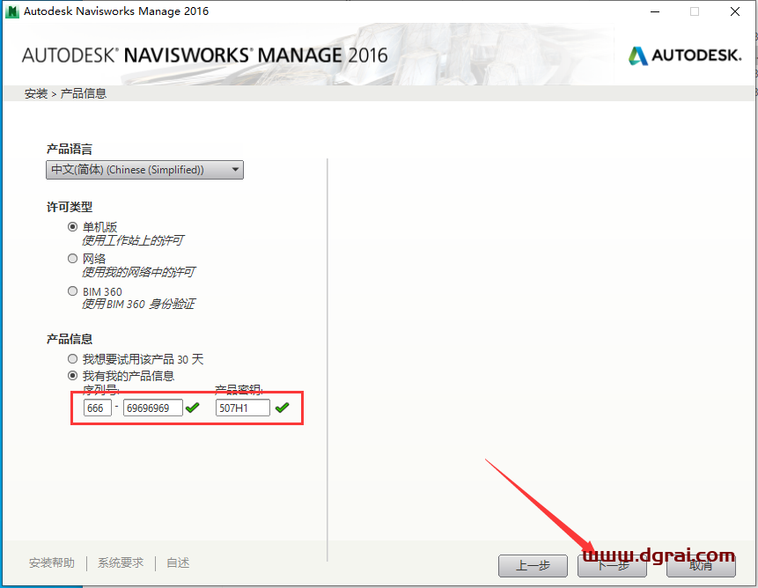Click the Autodesk logo in the header
This screenshot has width=758, height=588.
[x=685, y=55]
